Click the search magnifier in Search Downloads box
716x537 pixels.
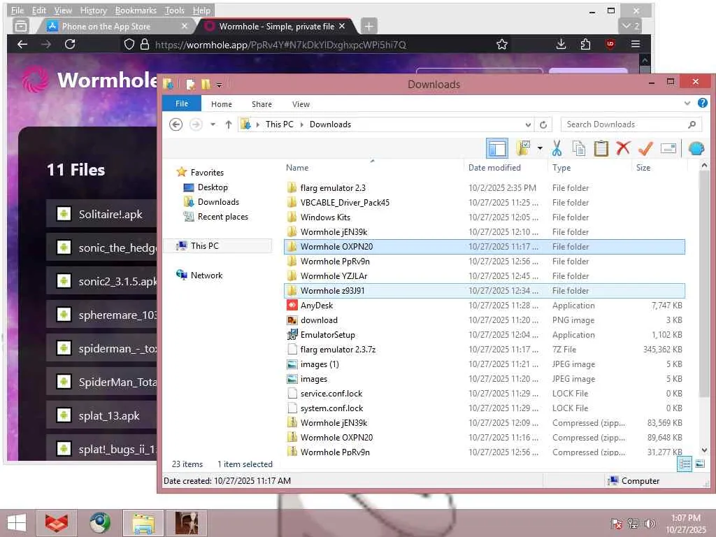click(692, 124)
